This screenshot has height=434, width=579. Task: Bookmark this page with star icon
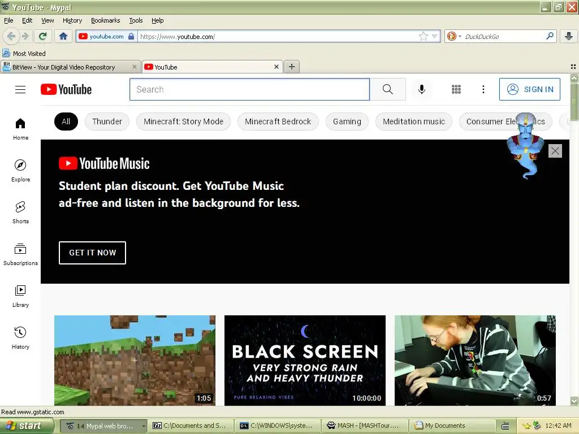[x=423, y=36]
